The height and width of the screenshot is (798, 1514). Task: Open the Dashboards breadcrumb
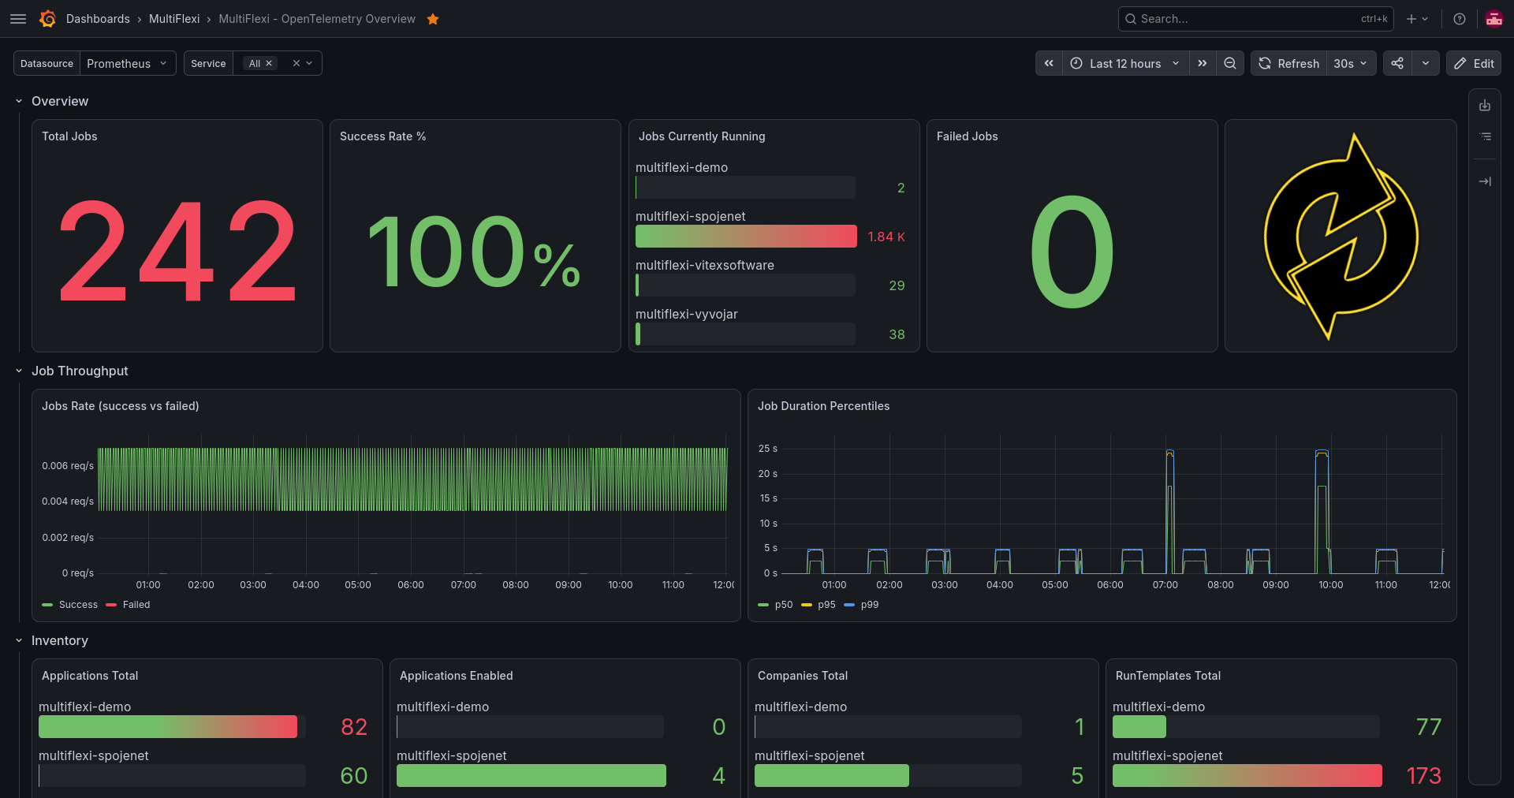98,19
